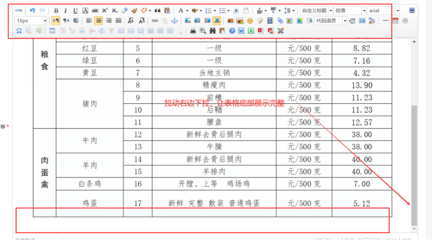432x240 pixels.
Task: Toggle underline formatting
Action: [75, 11]
